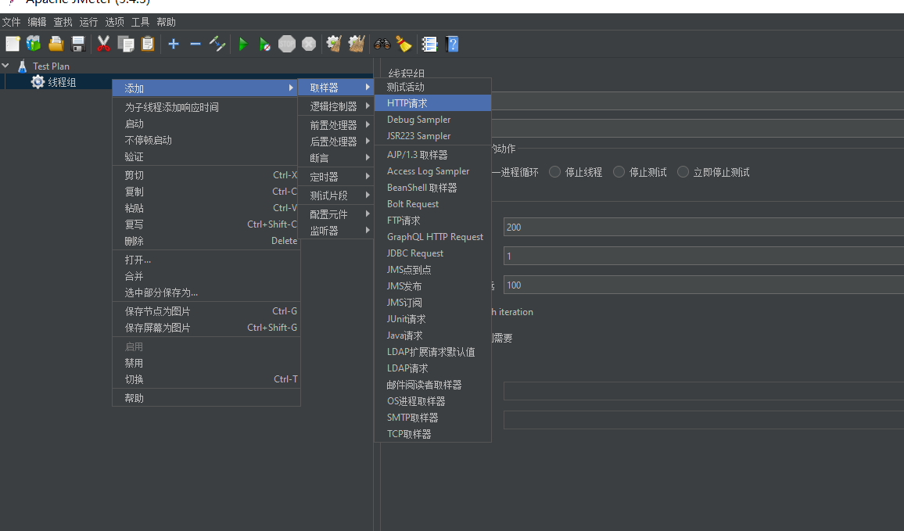Image resolution: width=904 pixels, height=531 pixels.
Task: Expand the 前置处理器 submenu
Action: click(336, 125)
